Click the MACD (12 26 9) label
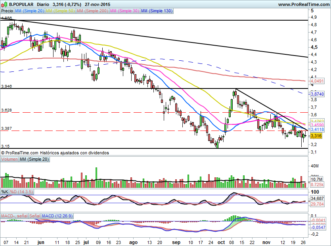The height and width of the screenshot is (246, 331). tap(57, 216)
